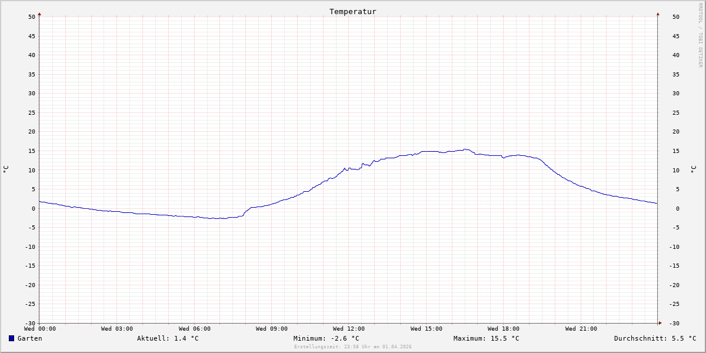Click the red arrow atop left y-axis

(39, 14)
